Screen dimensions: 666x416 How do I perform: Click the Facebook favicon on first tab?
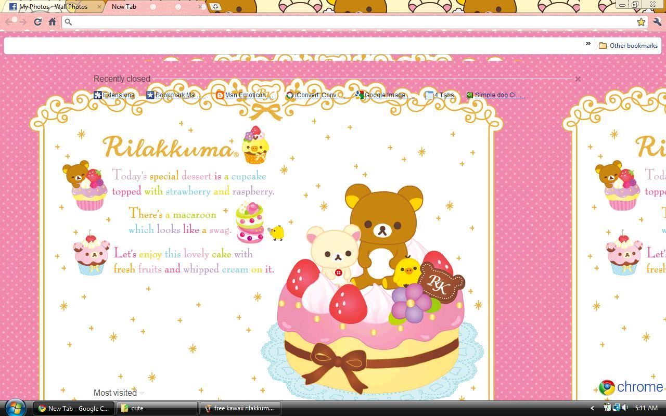[12, 7]
